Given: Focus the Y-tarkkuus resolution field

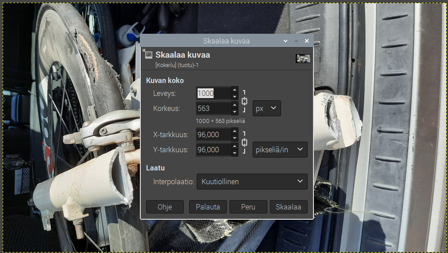Looking at the screenshot, I should [x=213, y=150].
